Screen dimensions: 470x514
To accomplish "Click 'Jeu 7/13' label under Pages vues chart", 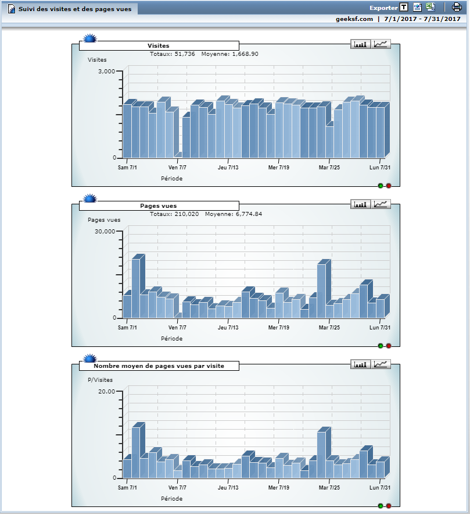I will (x=228, y=328).
